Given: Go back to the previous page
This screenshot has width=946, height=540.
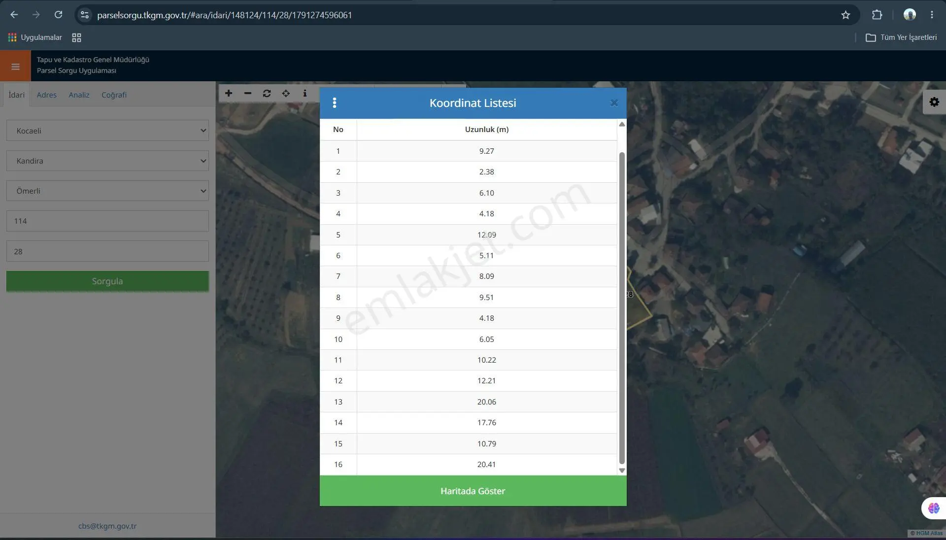Looking at the screenshot, I should (14, 15).
